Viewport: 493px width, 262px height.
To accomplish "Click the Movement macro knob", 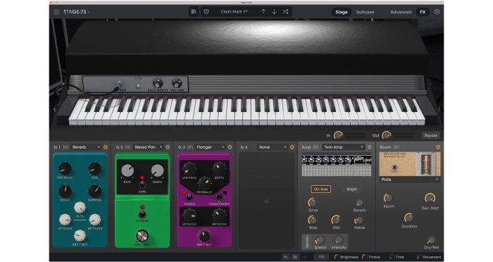I will 420,257.
